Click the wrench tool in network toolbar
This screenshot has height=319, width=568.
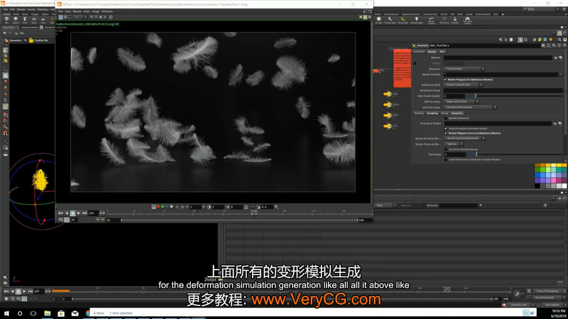[500, 39]
